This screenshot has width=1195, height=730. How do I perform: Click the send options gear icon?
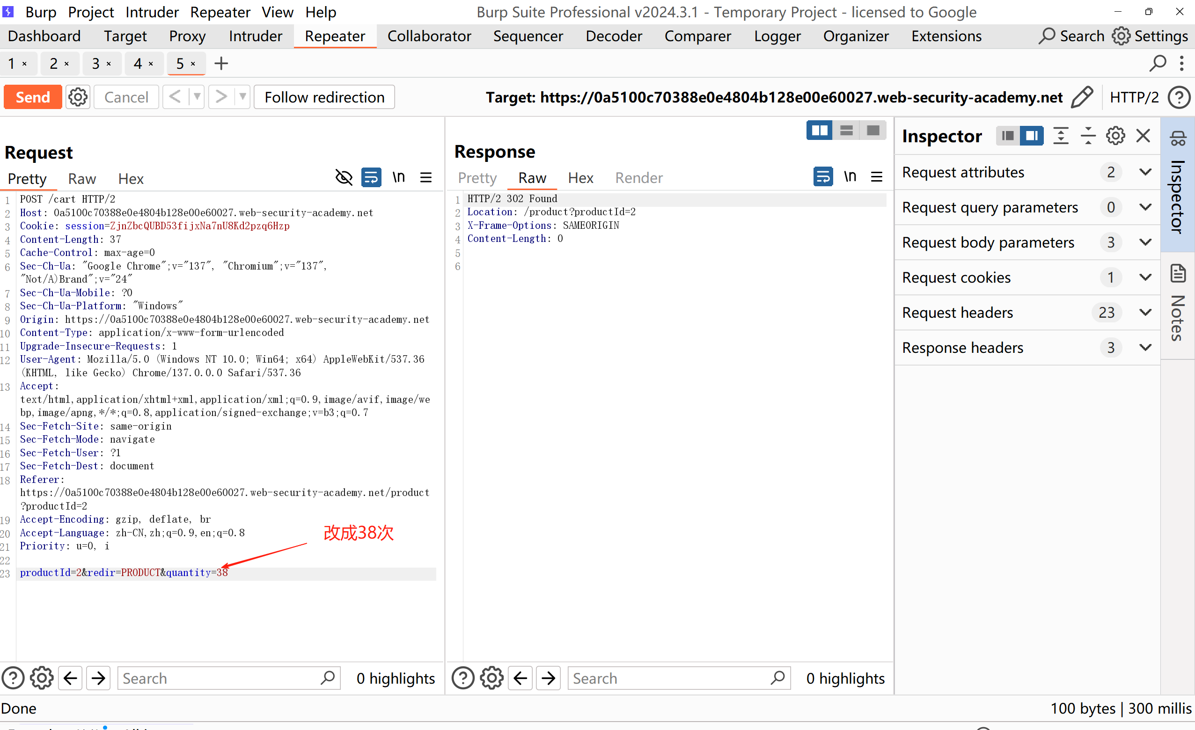pyautogui.click(x=78, y=97)
